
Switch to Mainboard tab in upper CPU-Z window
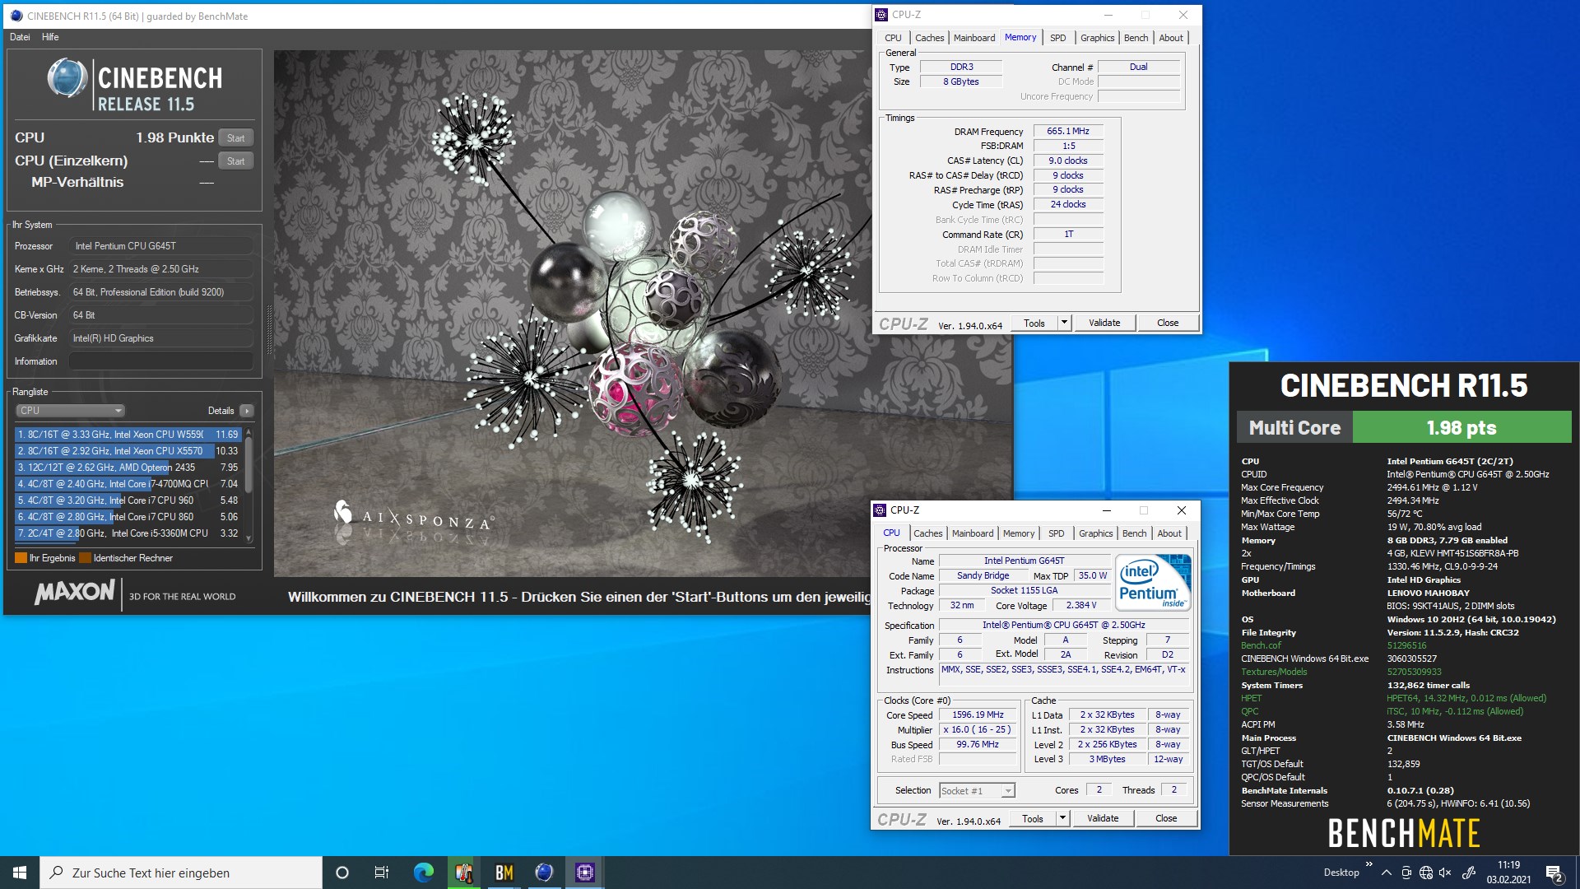coord(974,38)
